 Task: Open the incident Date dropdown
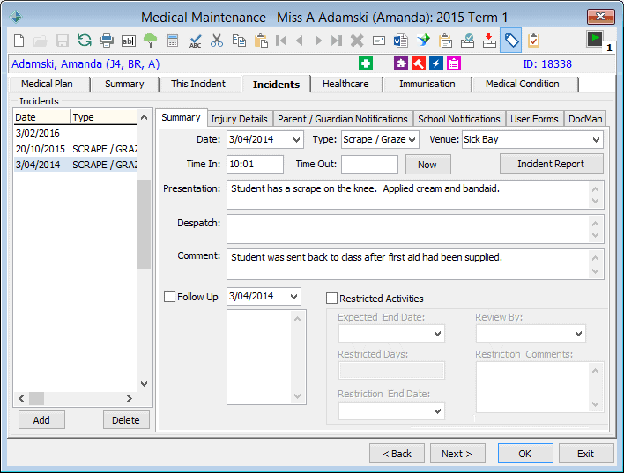[296, 140]
